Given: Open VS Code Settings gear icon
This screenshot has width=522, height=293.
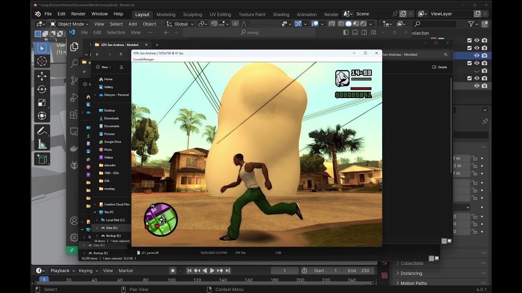Looking at the screenshot, I should [x=74, y=238].
